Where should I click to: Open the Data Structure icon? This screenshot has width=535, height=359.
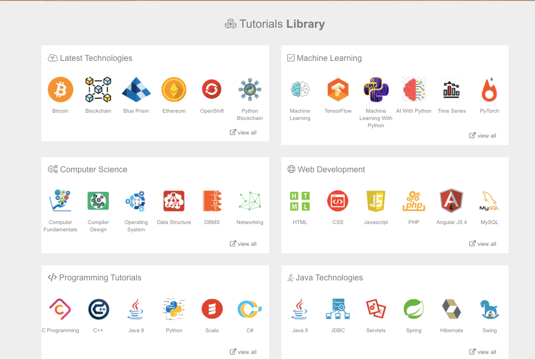[x=174, y=200]
